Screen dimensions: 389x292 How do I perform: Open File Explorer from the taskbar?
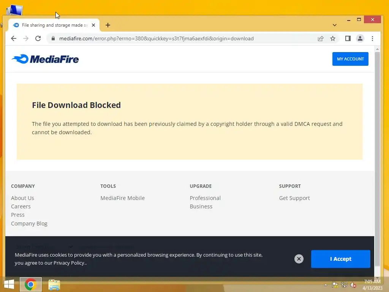54,285
